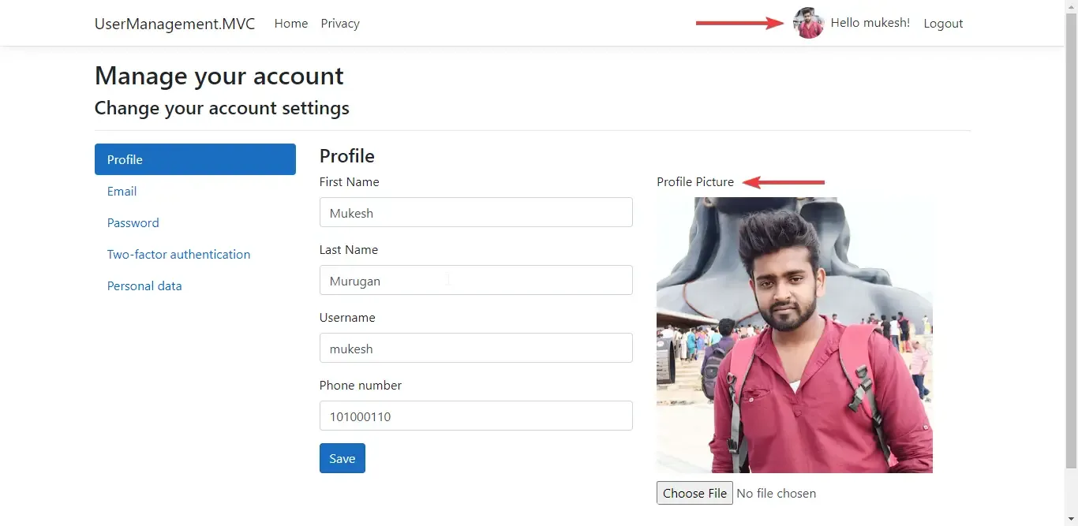
Task: Click the scrollbar up arrow
Action: [x=1072, y=6]
